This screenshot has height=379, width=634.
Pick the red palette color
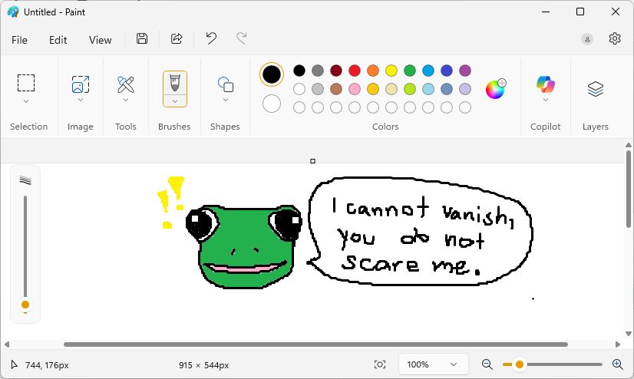[x=355, y=71]
